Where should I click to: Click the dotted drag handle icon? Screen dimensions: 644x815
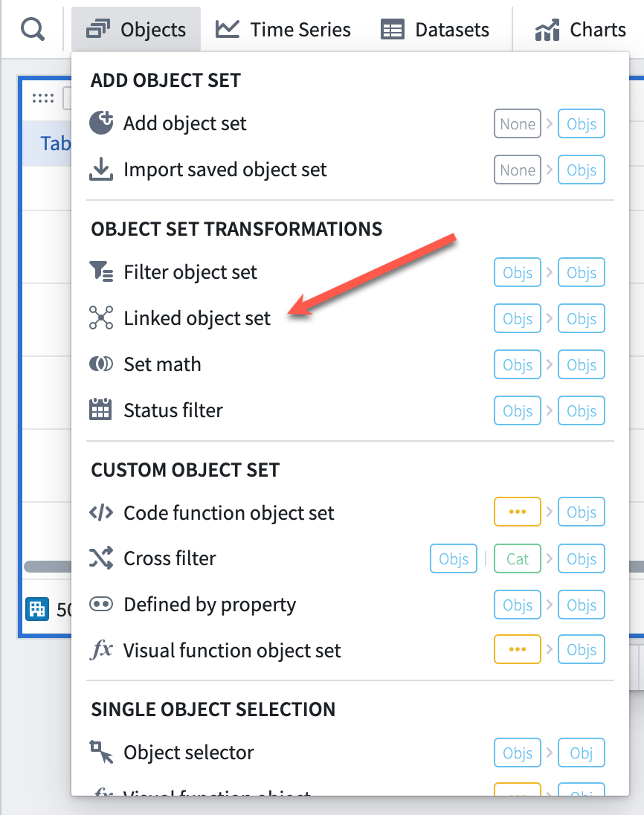coord(43,97)
